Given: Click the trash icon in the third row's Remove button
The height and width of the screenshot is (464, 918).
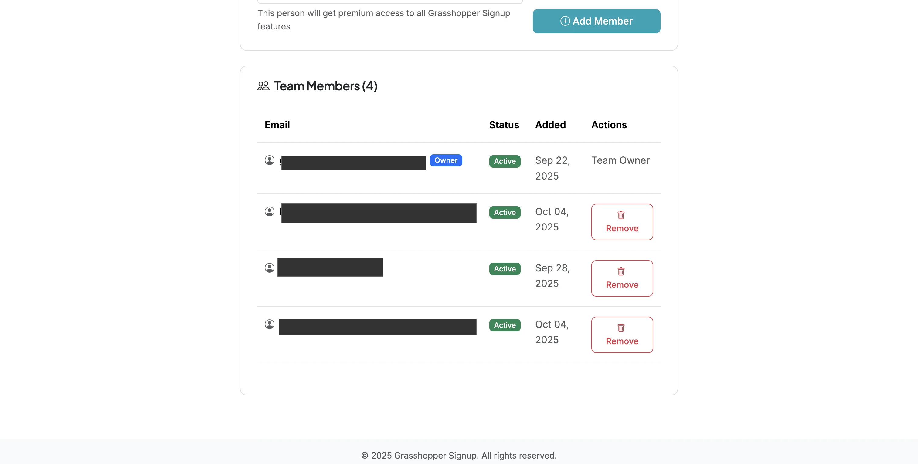Looking at the screenshot, I should [x=620, y=271].
